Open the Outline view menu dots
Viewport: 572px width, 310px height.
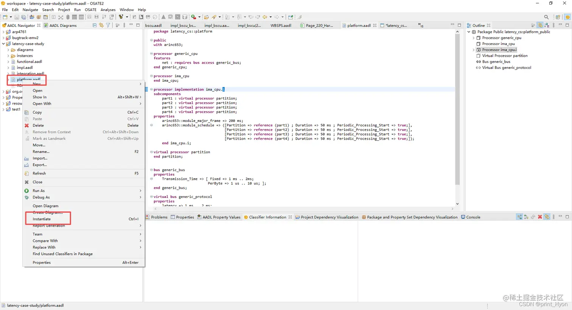click(x=553, y=25)
